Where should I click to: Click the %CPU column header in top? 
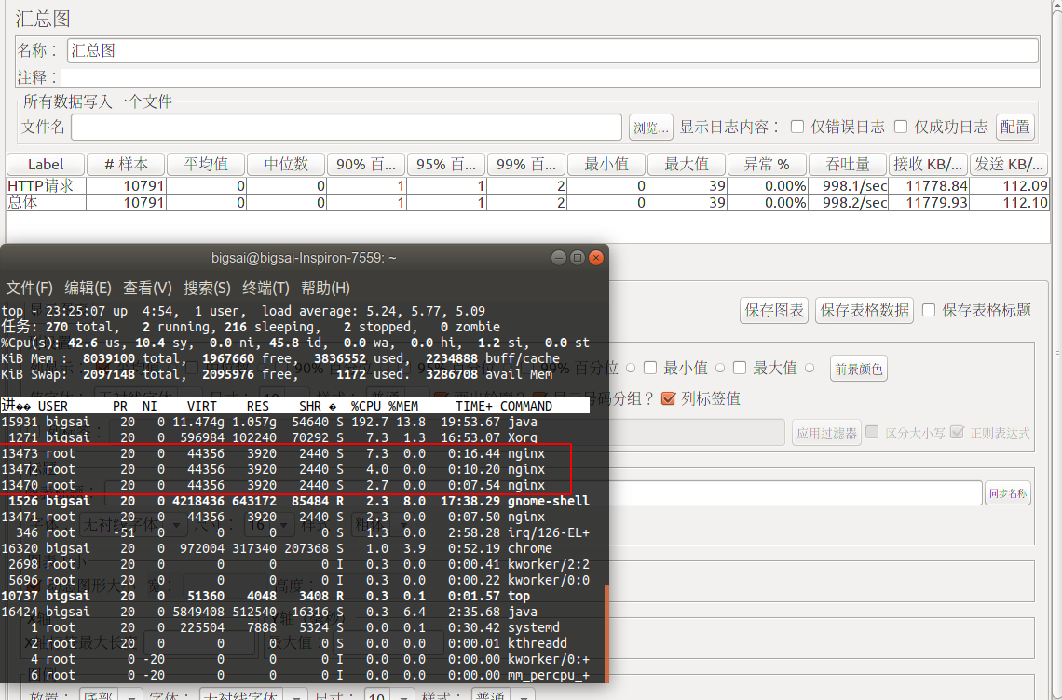click(366, 406)
